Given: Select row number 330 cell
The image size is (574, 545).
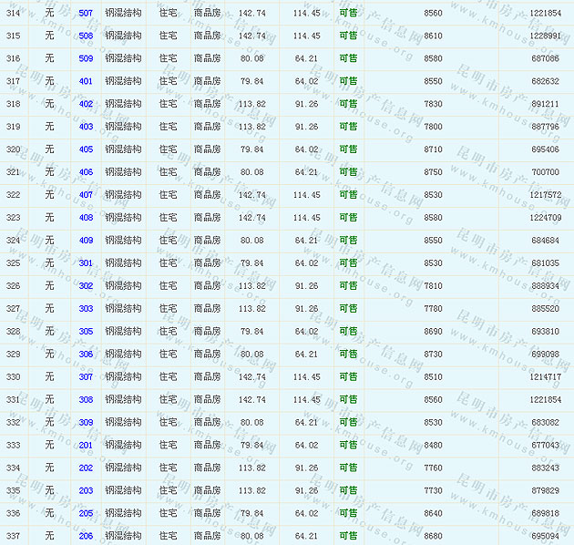Looking at the screenshot, I should (x=13, y=377).
